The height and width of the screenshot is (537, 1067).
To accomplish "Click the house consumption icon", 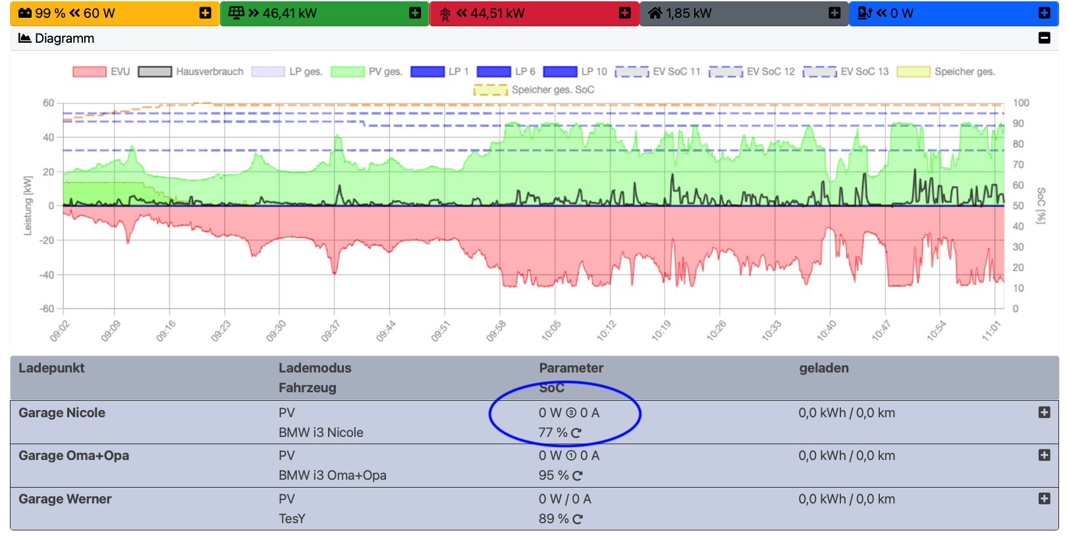I will 655,13.
